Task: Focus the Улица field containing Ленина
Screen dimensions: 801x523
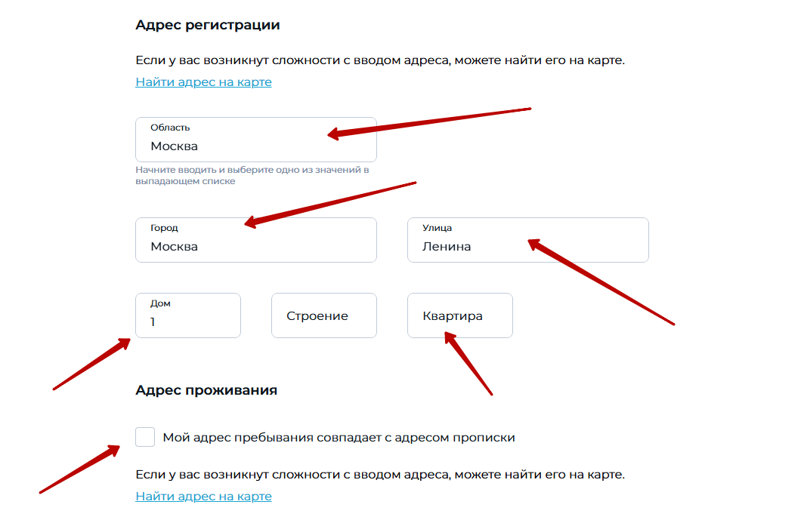Action: pos(528,240)
